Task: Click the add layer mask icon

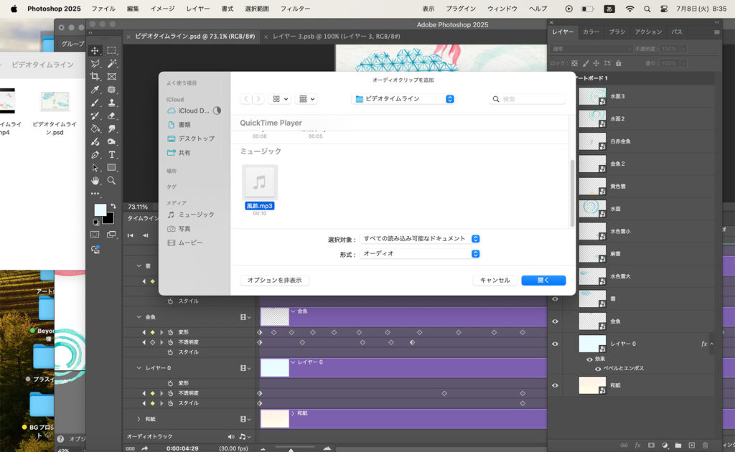Action: point(651,445)
